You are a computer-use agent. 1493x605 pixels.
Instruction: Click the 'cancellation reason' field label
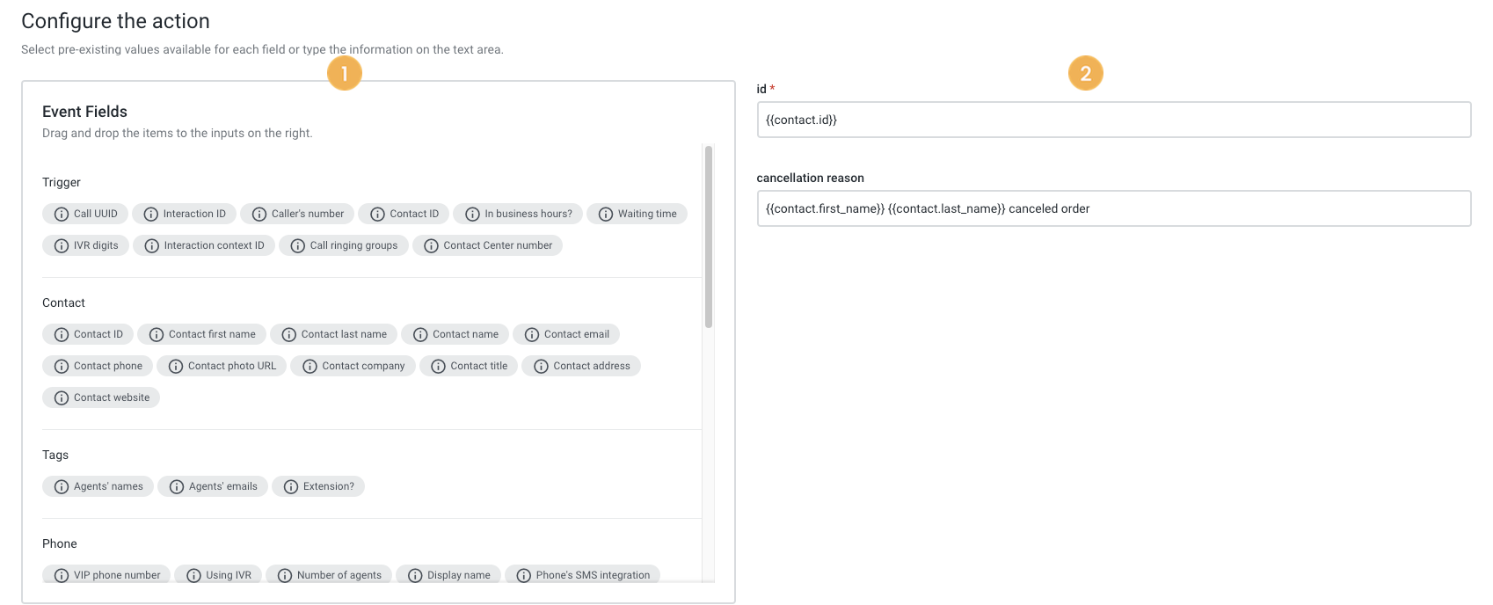coord(810,178)
